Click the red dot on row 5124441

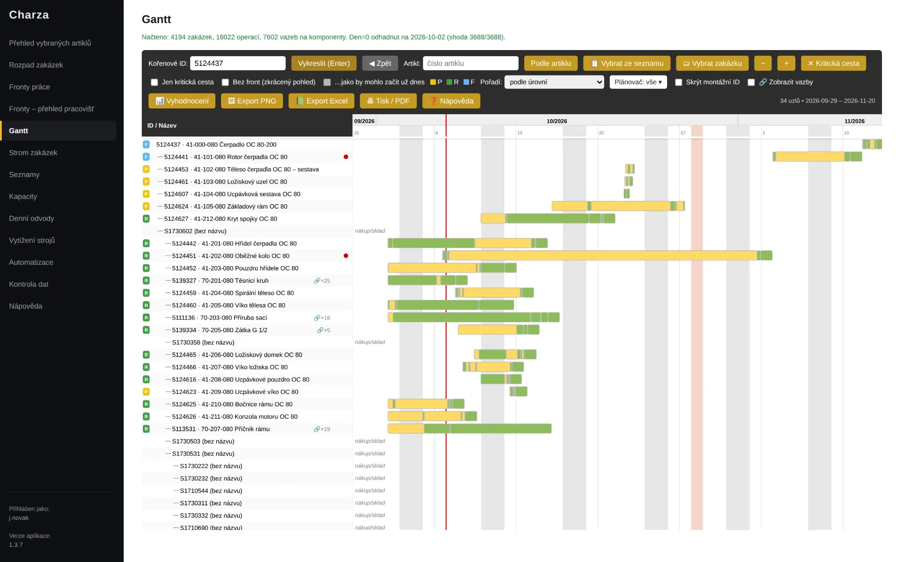point(346,157)
